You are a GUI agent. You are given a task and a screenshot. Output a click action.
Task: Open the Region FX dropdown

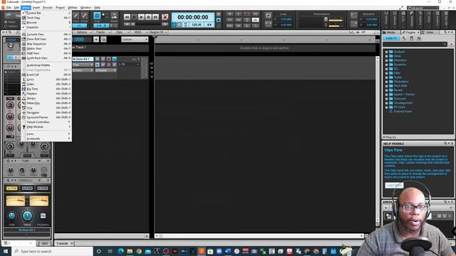(x=158, y=32)
